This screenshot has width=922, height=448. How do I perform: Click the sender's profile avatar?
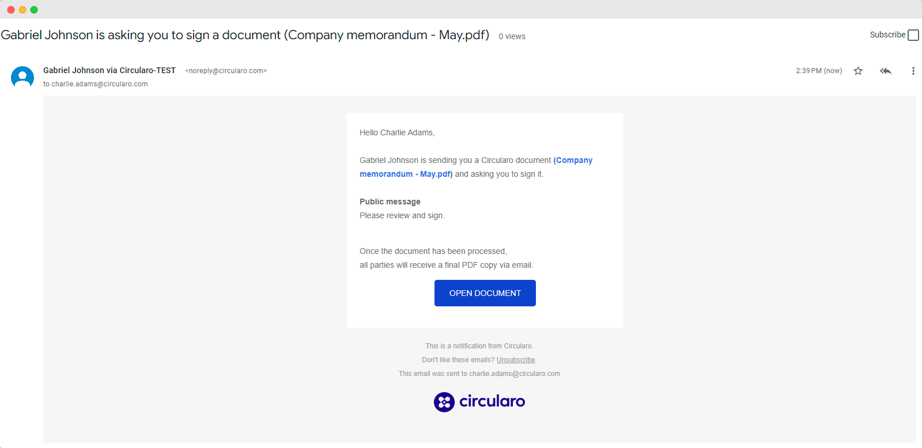tap(22, 77)
